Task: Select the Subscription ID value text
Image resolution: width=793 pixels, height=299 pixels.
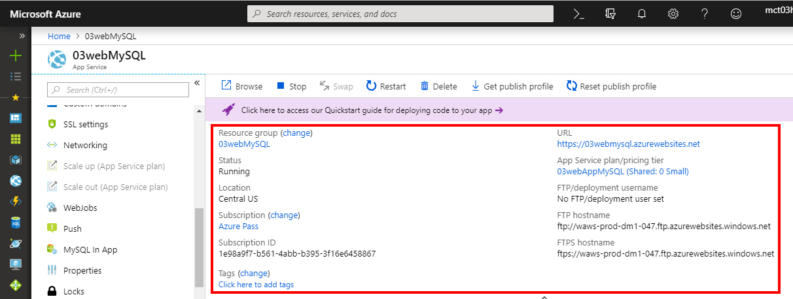Action: [297, 254]
